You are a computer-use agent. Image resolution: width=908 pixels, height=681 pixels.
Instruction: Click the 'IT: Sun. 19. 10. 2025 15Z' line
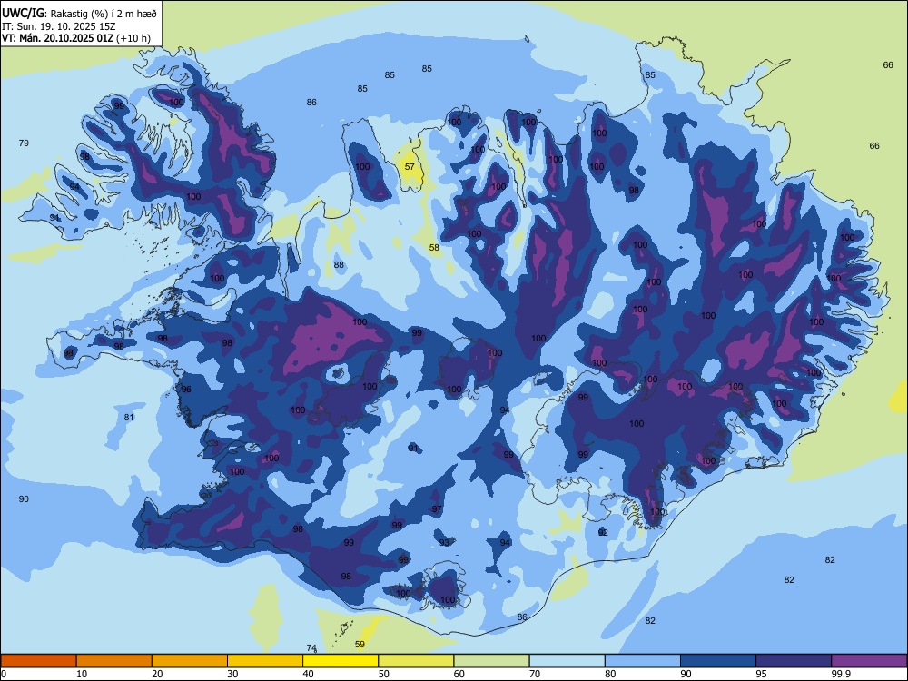pos(58,26)
